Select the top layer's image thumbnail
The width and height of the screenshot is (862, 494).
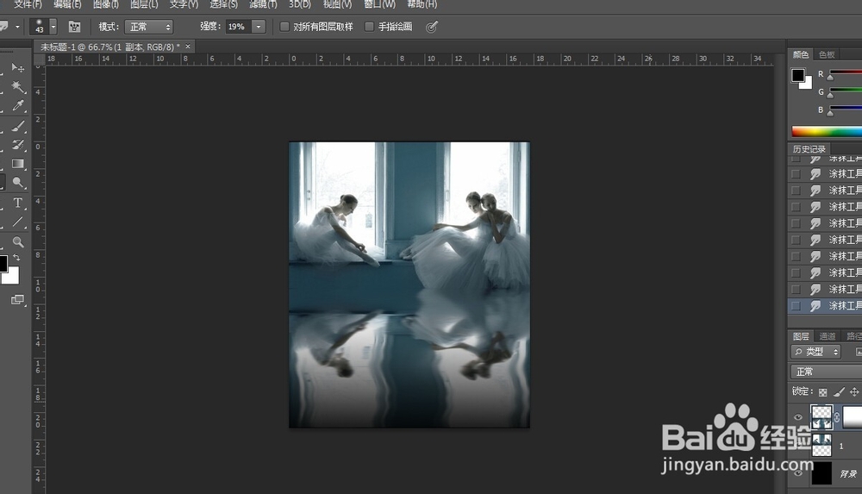821,417
